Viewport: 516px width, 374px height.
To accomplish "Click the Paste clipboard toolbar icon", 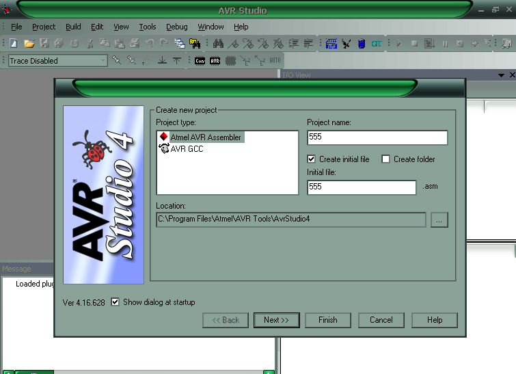I will click(x=120, y=43).
